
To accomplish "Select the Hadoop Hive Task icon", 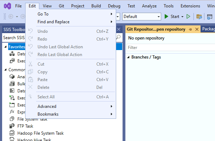I will point(12,140).
